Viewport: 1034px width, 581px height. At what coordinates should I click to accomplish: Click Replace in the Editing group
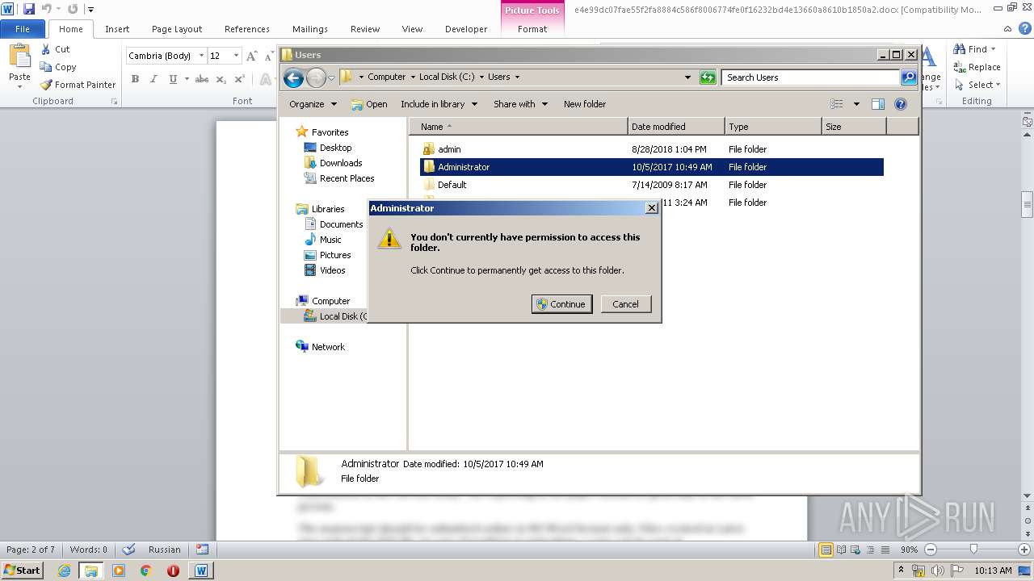[x=977, y=67]
